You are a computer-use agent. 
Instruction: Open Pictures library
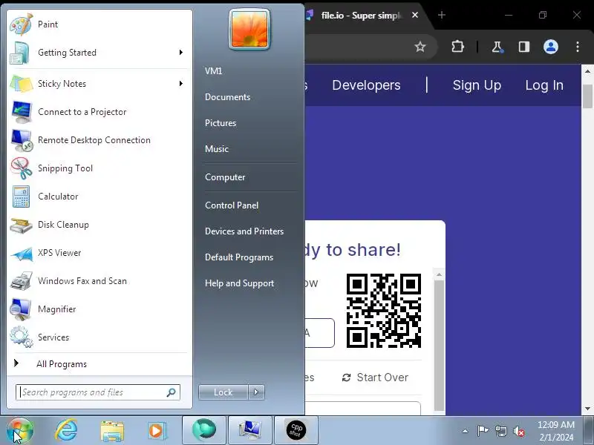[x=221, y=123]
